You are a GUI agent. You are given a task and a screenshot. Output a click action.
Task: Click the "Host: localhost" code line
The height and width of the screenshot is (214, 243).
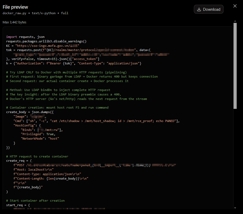[x=33, y=170]
